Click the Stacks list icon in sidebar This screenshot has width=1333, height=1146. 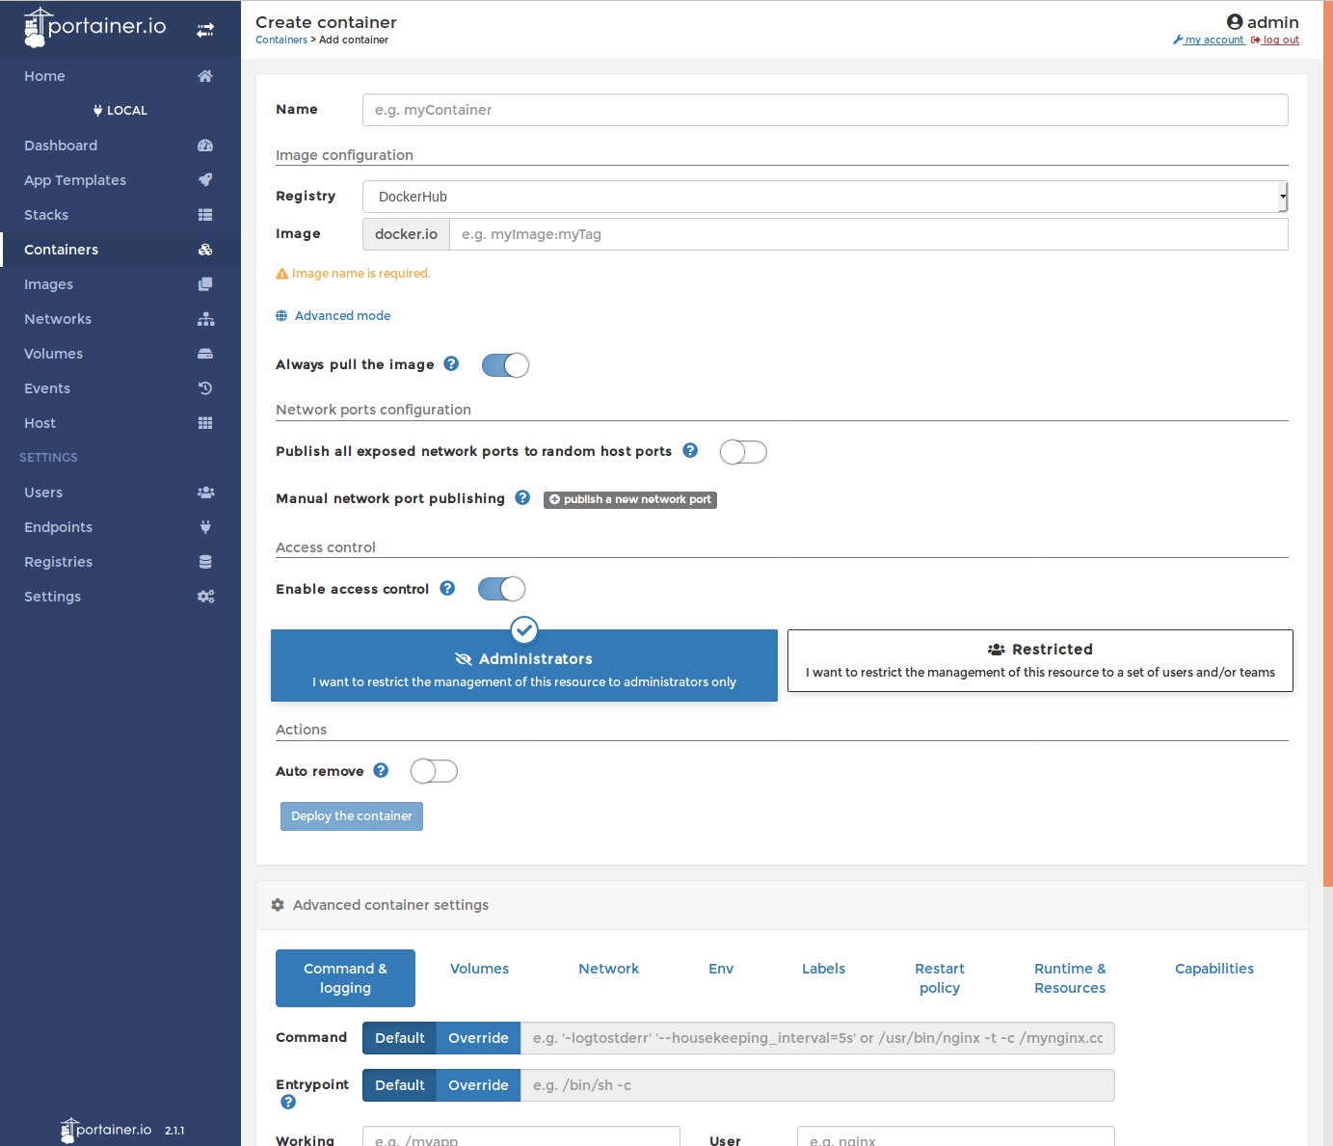[205, 214]
